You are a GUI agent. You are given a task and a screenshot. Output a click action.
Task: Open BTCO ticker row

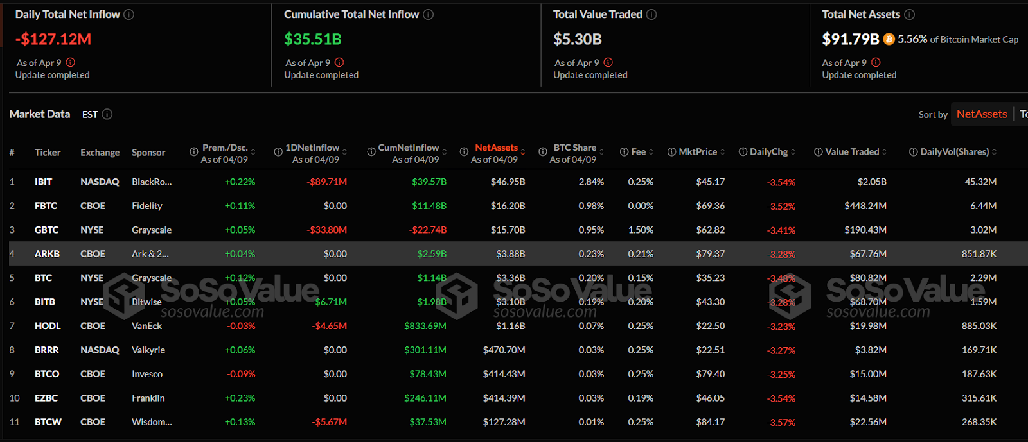(47, 374)
